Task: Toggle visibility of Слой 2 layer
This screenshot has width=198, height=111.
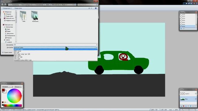Action: pos(196,94)
